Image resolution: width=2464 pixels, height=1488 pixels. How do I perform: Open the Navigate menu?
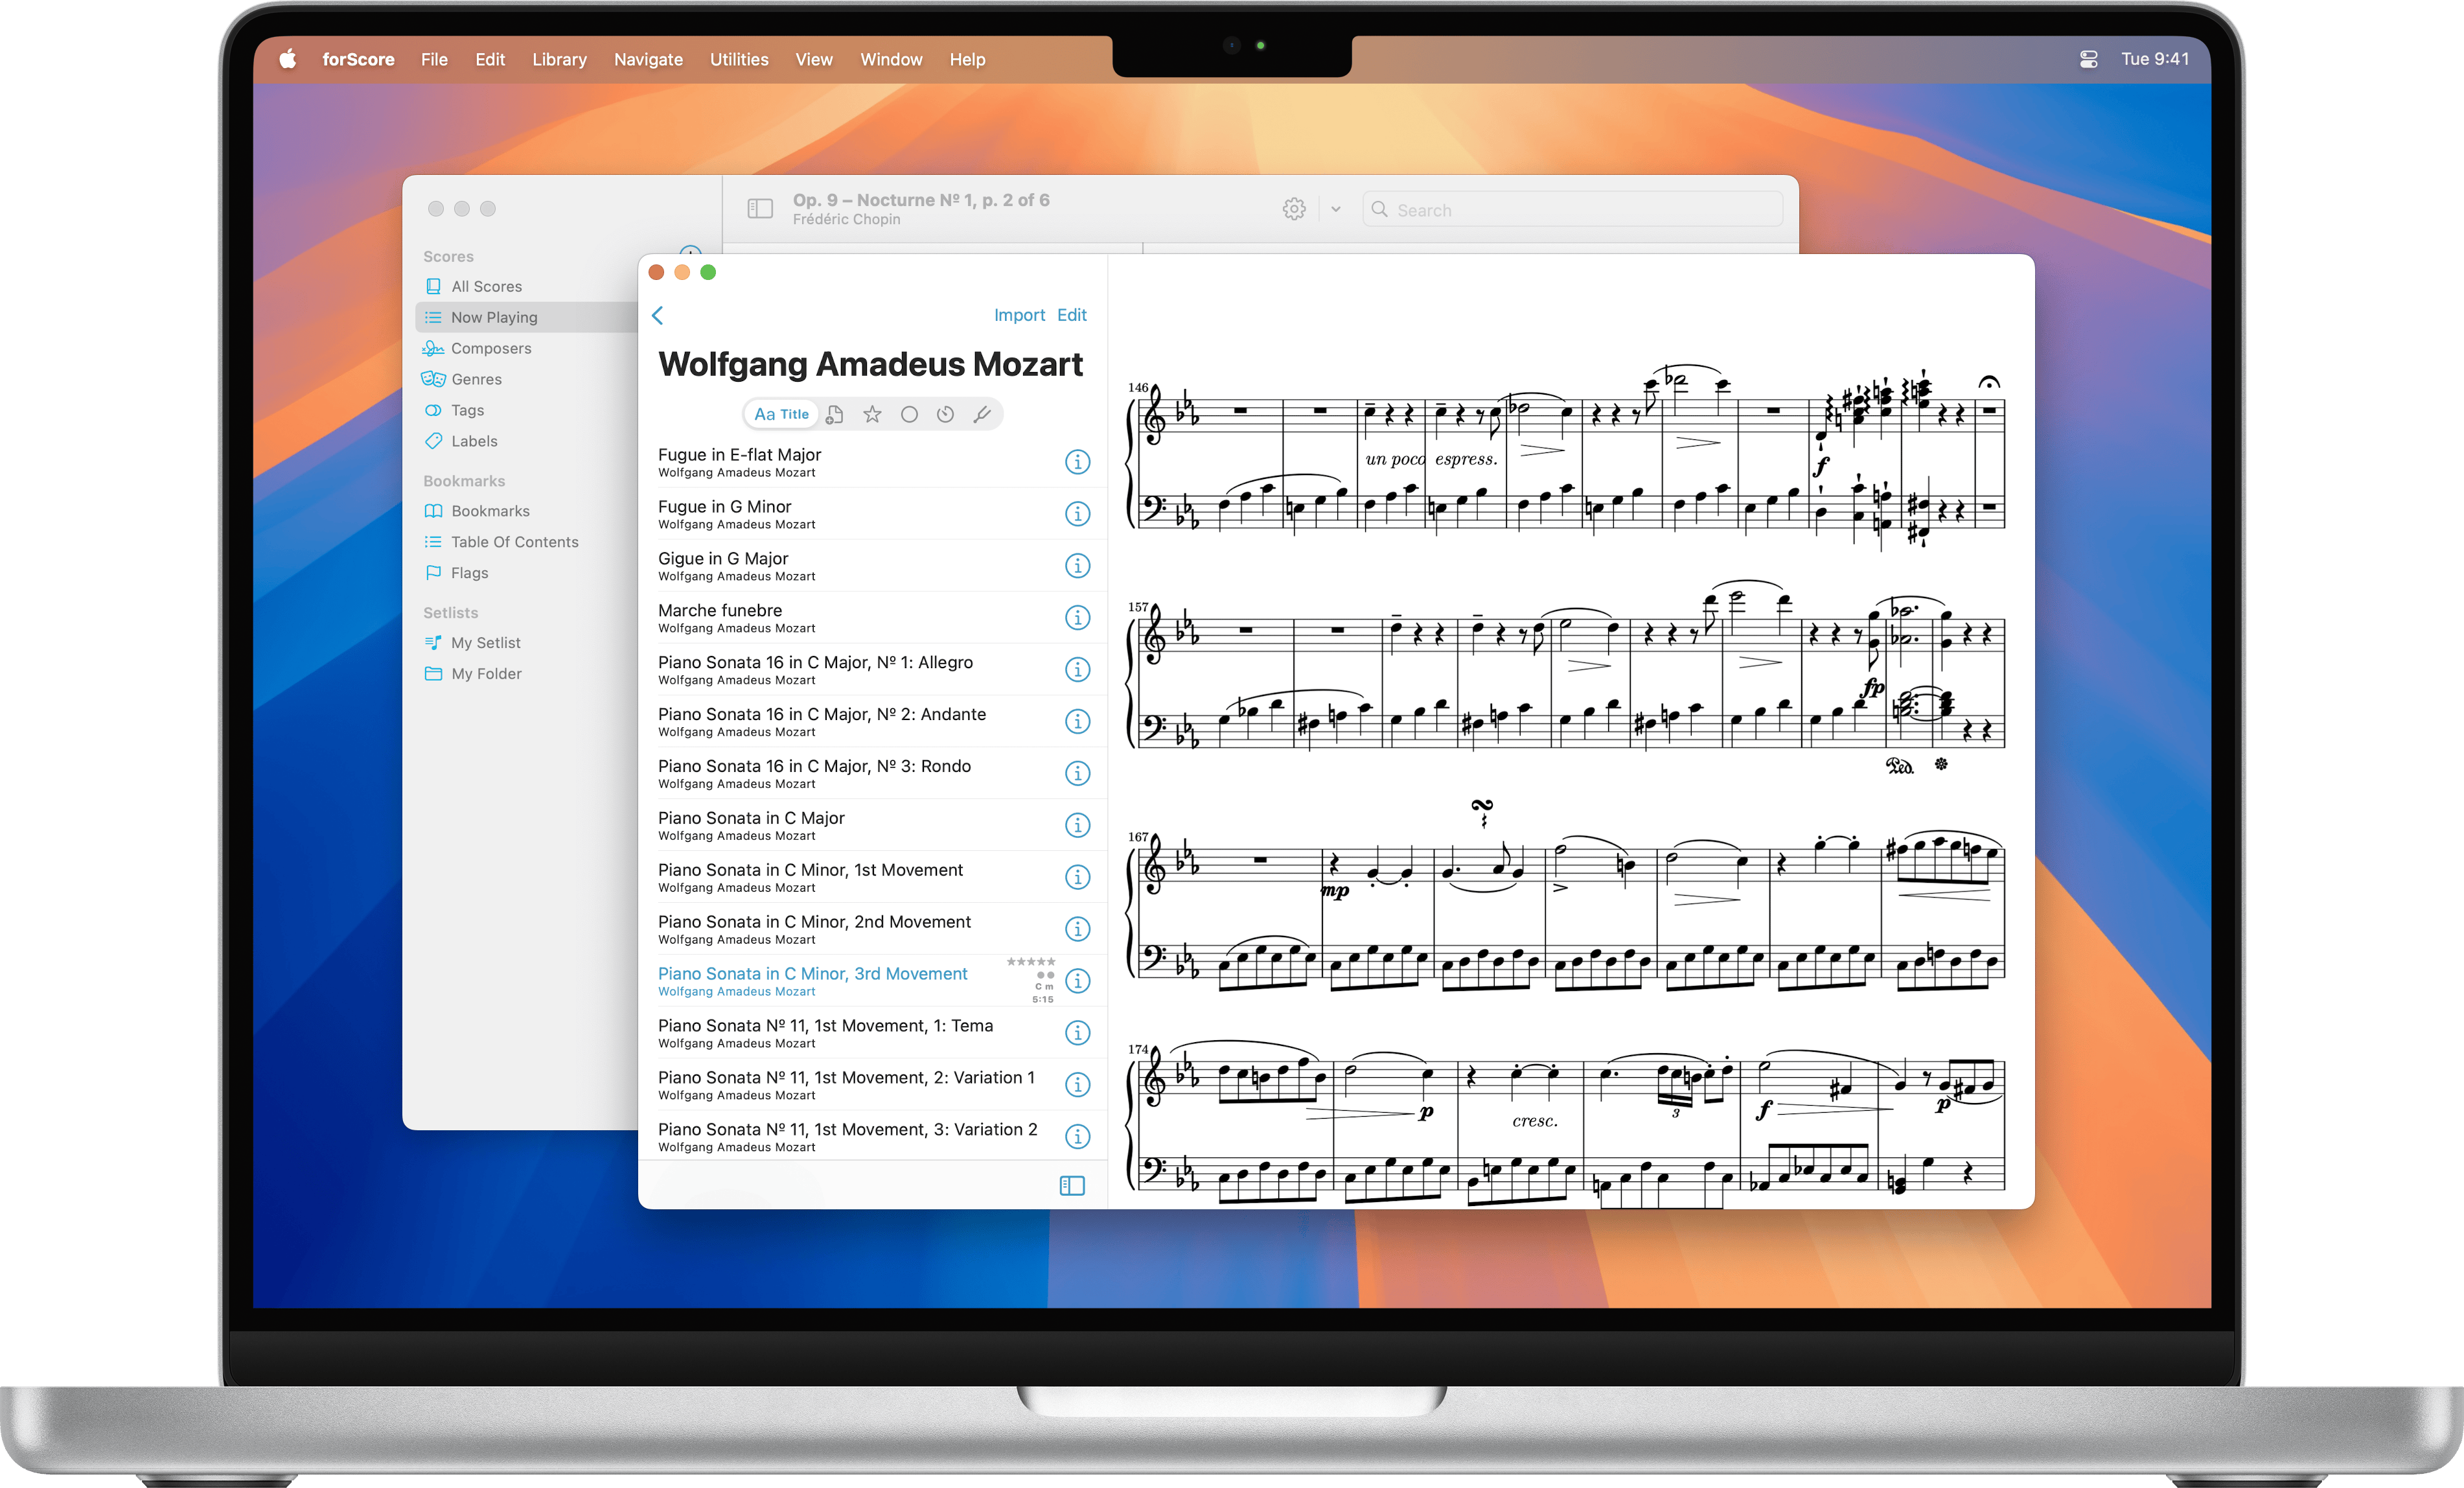(x=648, y=59)
